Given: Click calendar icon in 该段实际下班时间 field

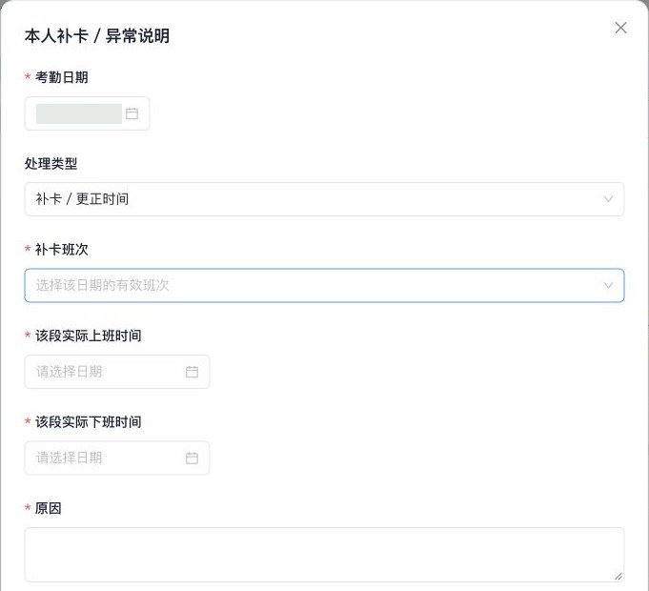Looking at the screenshot, I should pos(192,458).
